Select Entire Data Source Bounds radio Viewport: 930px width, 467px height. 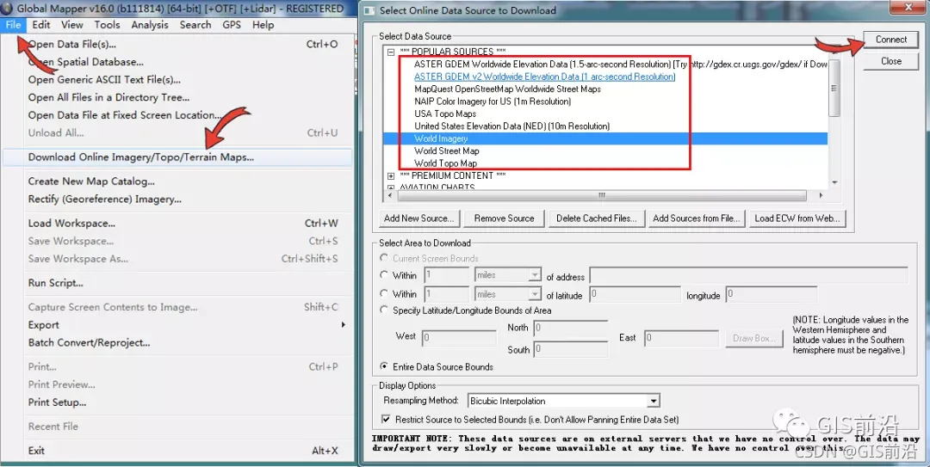[384, 366]
